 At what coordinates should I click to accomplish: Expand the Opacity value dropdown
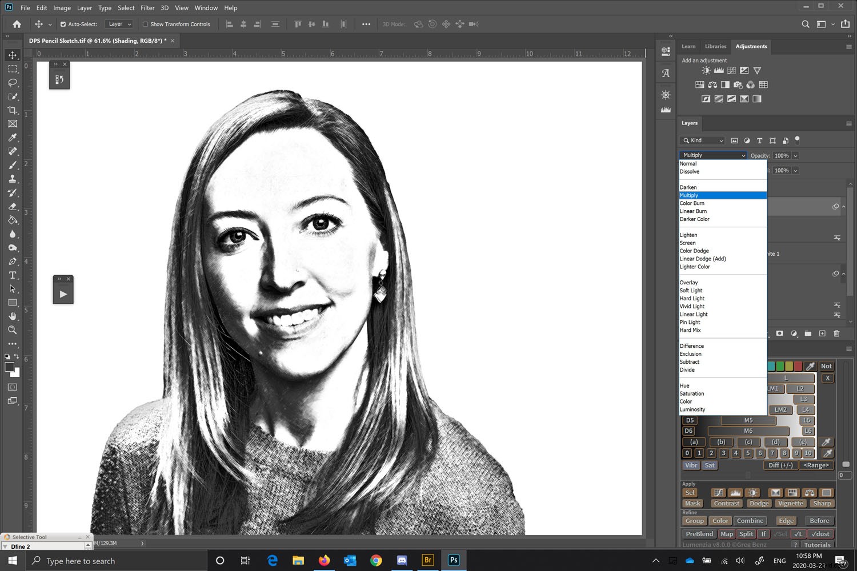pyautogui.click(x=795, y=155)
